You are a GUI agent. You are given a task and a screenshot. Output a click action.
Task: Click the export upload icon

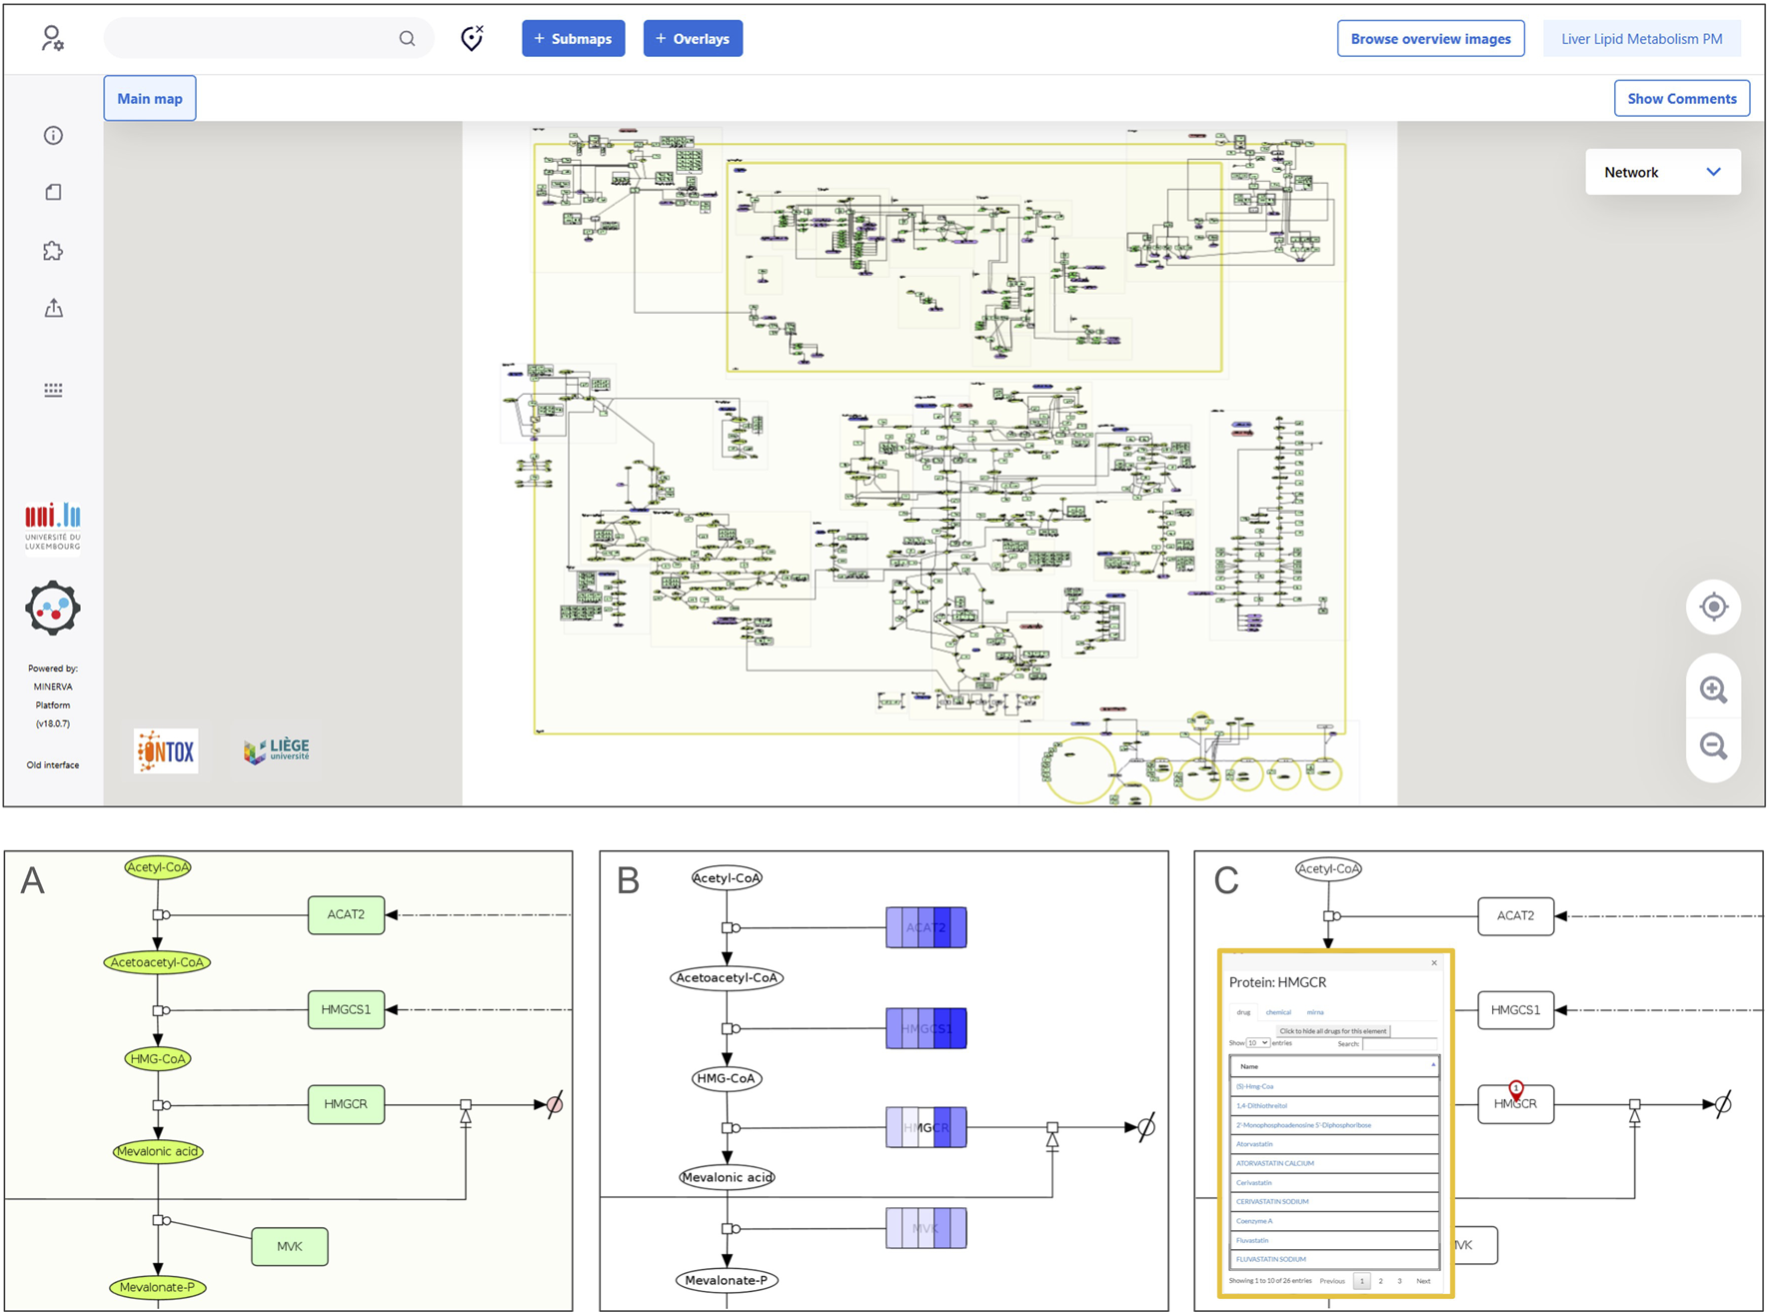(53, 308)
